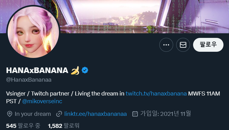Visit the linktr.ee/hanaxbananaa link
This screenshot has height=130, width=229.
coord(95,114)
